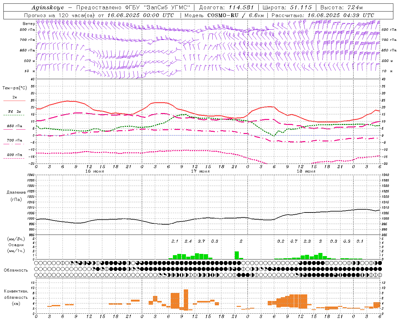Click the "Облачность" cloud cover label
Screen dimensions: 398x319
point(16,270)
